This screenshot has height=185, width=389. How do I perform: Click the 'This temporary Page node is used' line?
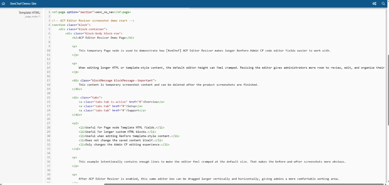pyautogui.click(x=205, y=50)
